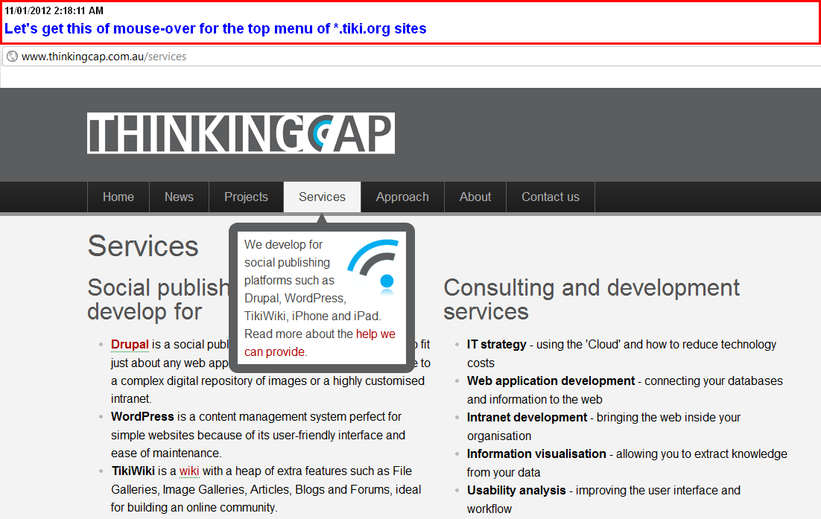Open the Approach section

pos(402,197)
